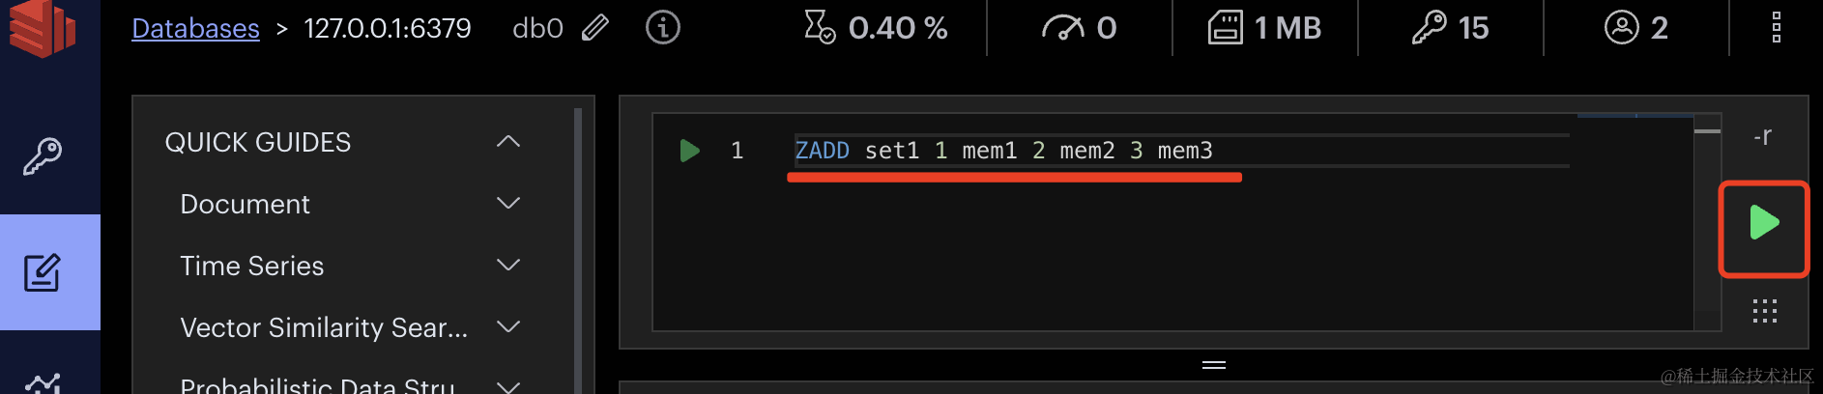This screenshot has height=394, width=1823.
Task: Collapse the Quick Guides section
Action: pyautogui.click(x=508, y=142)
